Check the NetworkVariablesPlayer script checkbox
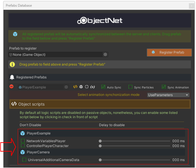The height and width of the screenshot is (168, 196). pyautogui.click(x=23, y=141)
